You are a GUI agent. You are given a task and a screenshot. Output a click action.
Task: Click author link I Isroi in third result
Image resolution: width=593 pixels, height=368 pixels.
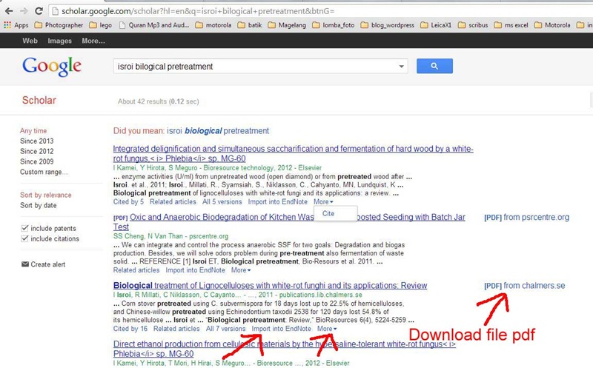[x=122, y=295]
